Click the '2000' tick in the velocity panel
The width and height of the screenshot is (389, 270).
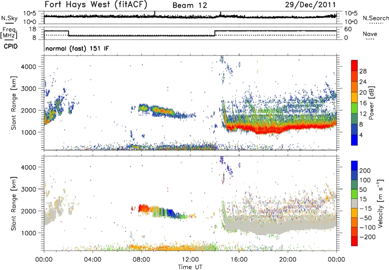point(29,211)
